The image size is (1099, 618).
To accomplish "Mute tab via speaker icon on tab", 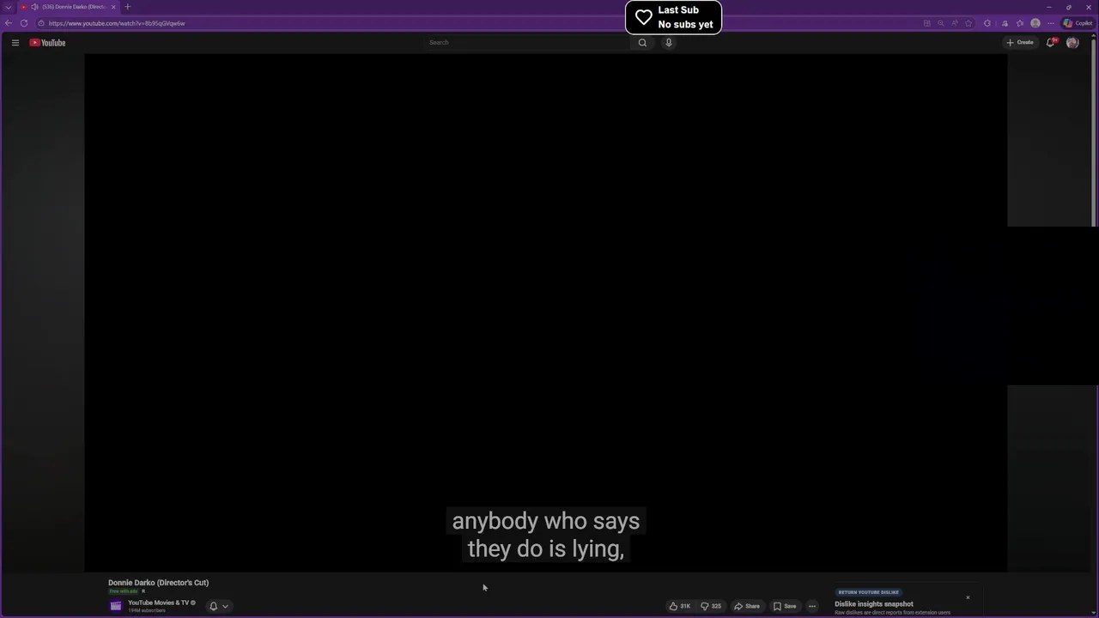I will click(34, 7).
